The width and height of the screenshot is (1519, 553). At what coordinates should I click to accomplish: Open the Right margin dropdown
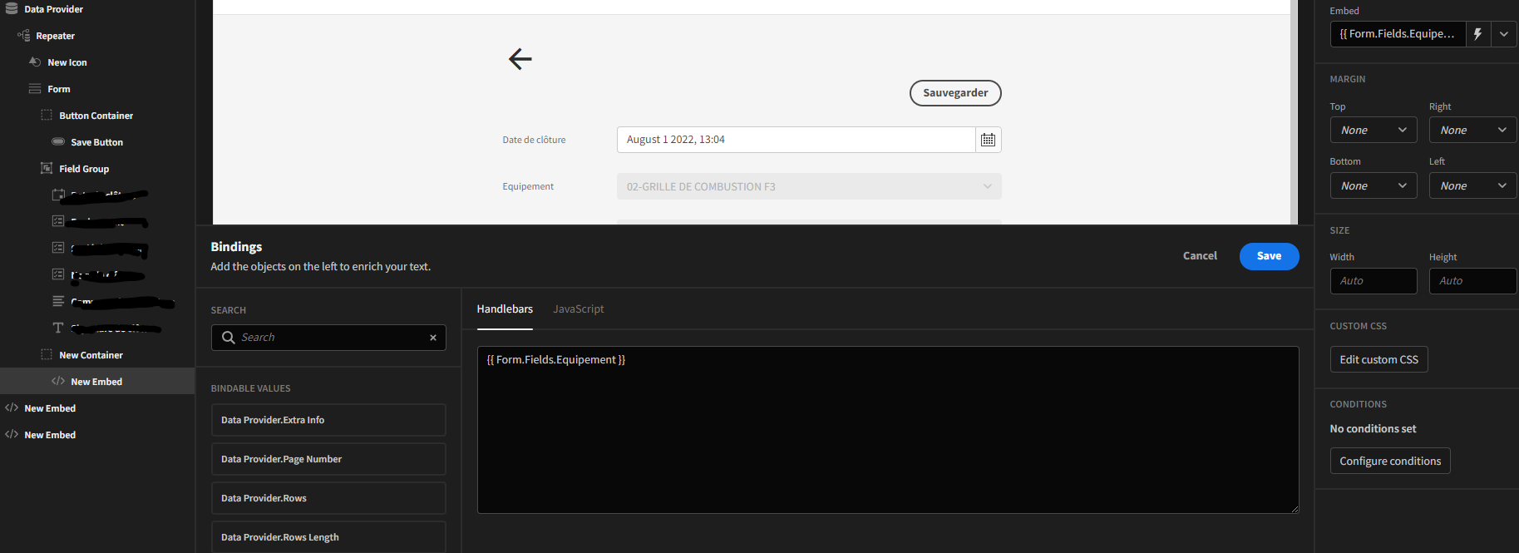(x=1473, y=130)
